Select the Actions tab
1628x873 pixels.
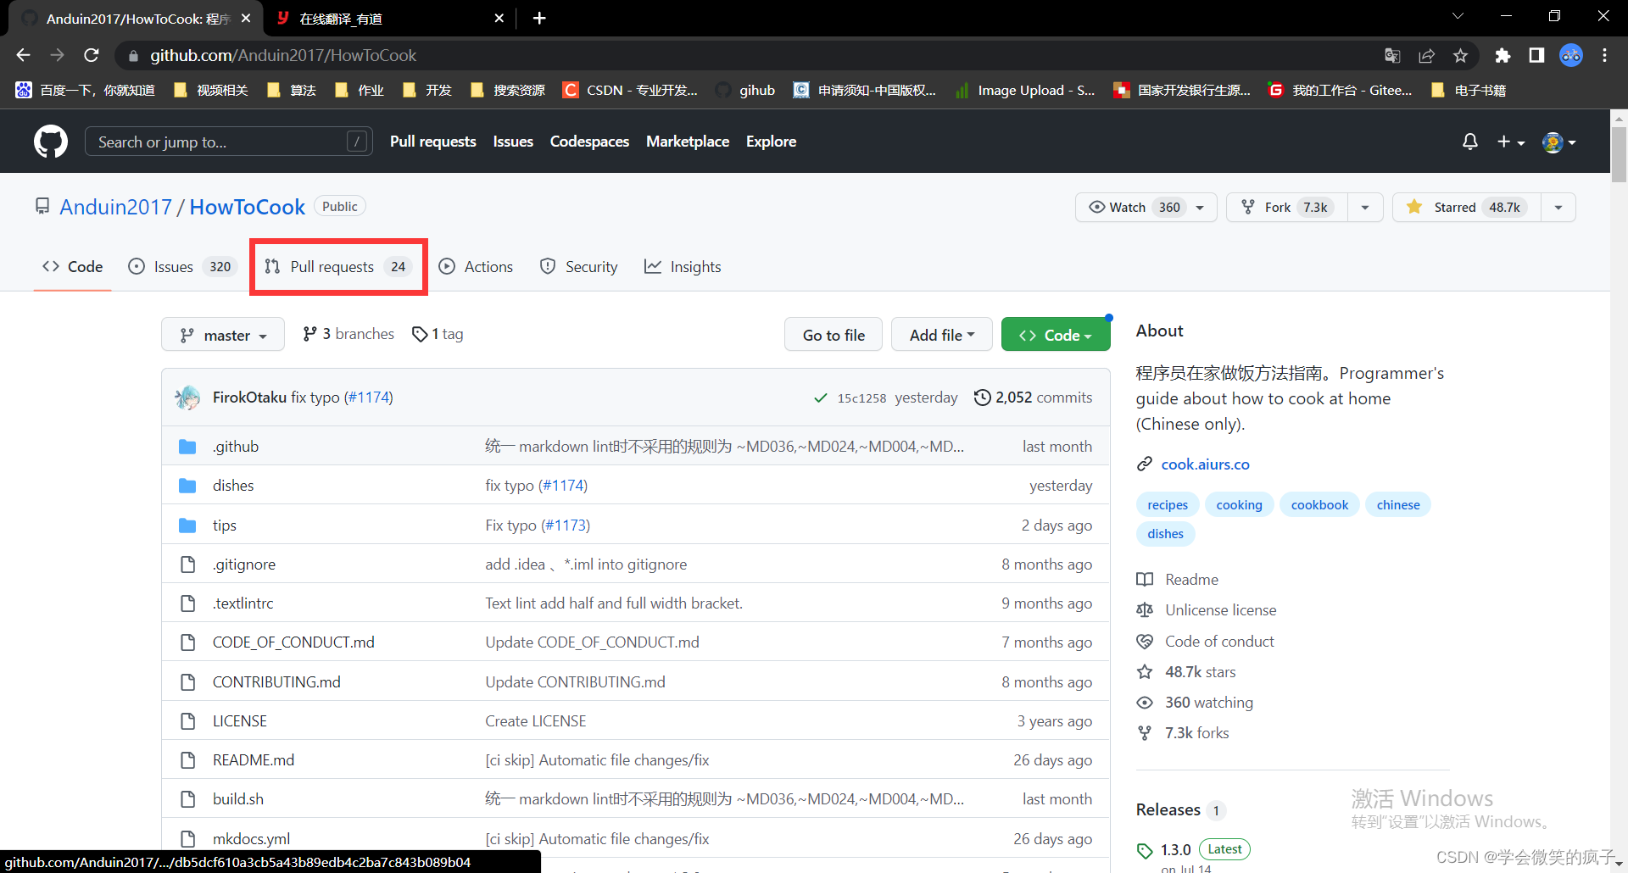(x=476, y=266)
